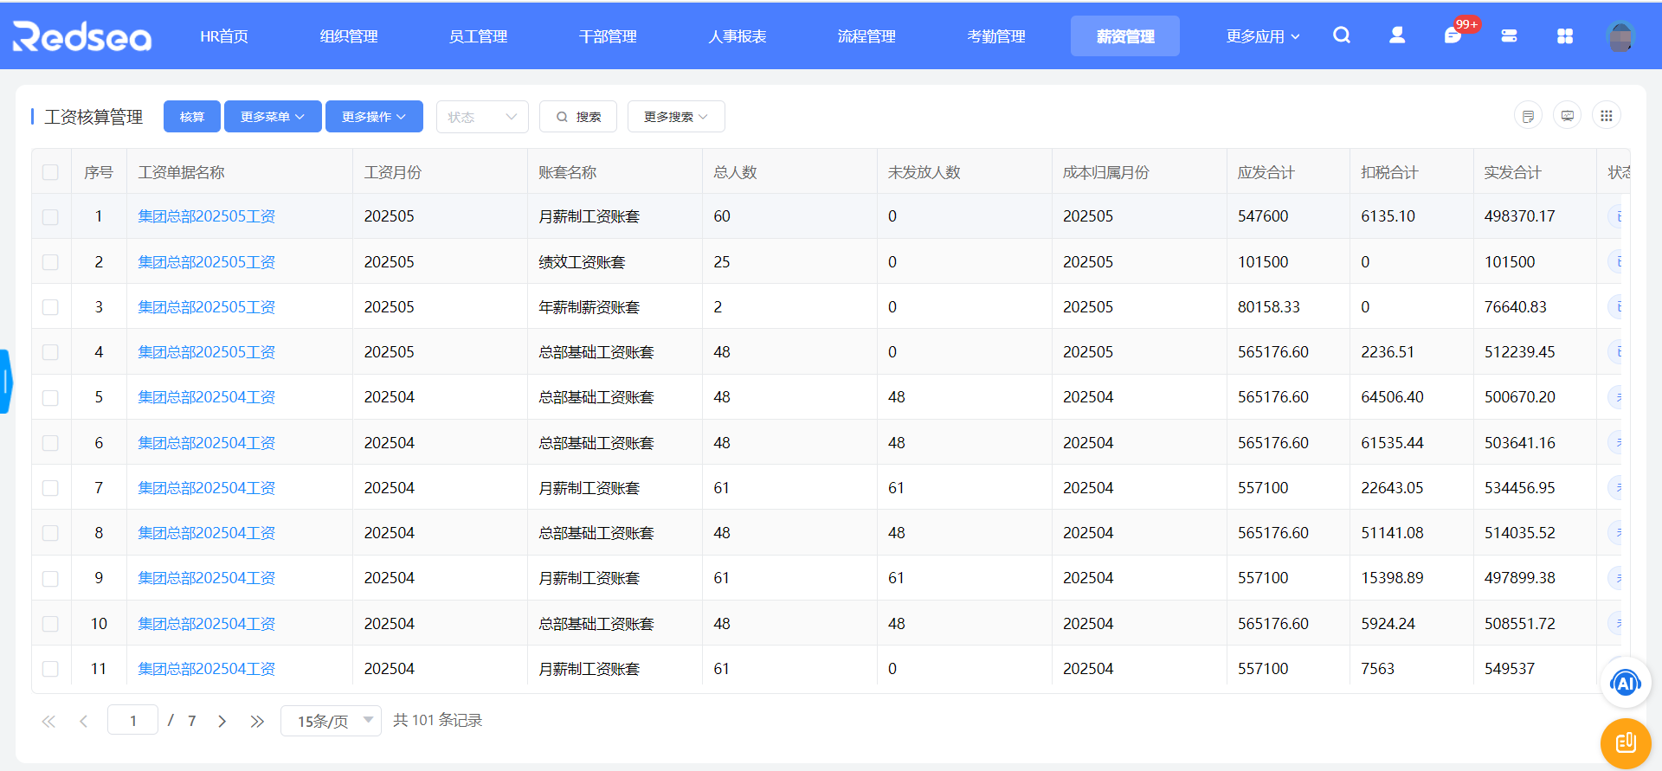Check the row 9 checkbox
1662x771 pixels.
(50, 578)
